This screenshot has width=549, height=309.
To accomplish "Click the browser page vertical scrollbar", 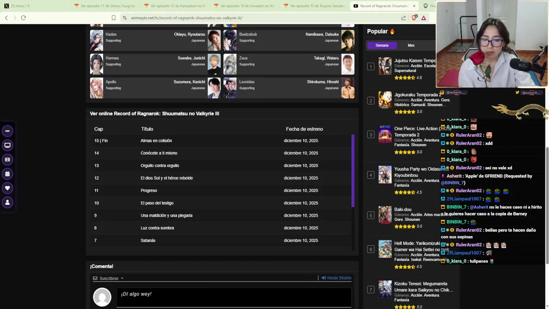I will tap(547, 206).
